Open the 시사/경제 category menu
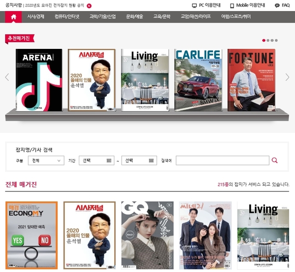 35,17
